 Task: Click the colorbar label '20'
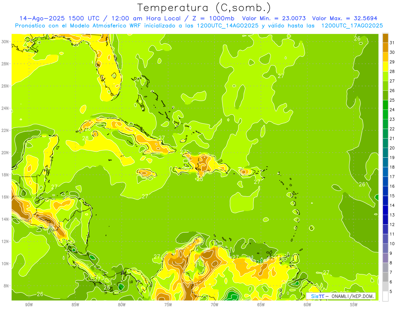[392, 148]
